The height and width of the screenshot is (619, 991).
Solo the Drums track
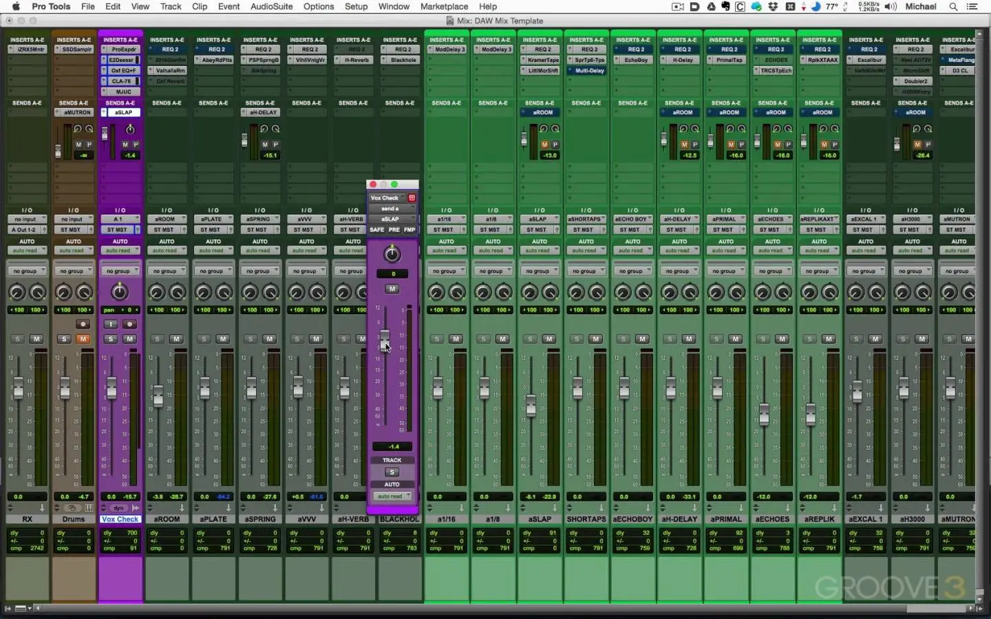[64, 339]
